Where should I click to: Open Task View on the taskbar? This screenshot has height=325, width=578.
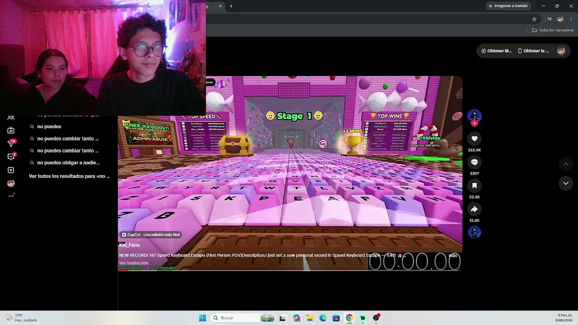(283, 318)
